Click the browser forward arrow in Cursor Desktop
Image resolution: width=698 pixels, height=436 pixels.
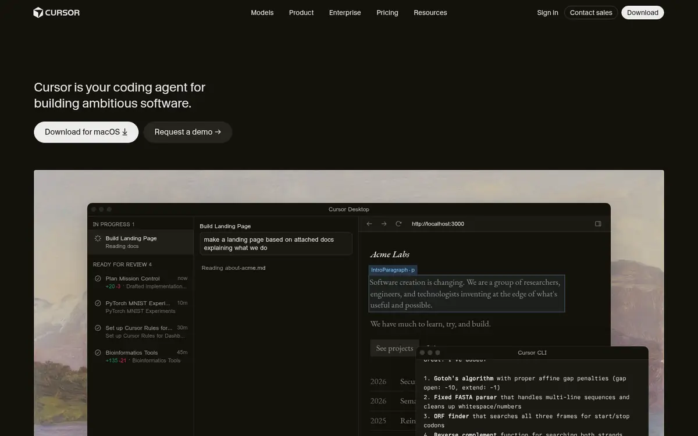pyautogui.click(x=384, y=224)
